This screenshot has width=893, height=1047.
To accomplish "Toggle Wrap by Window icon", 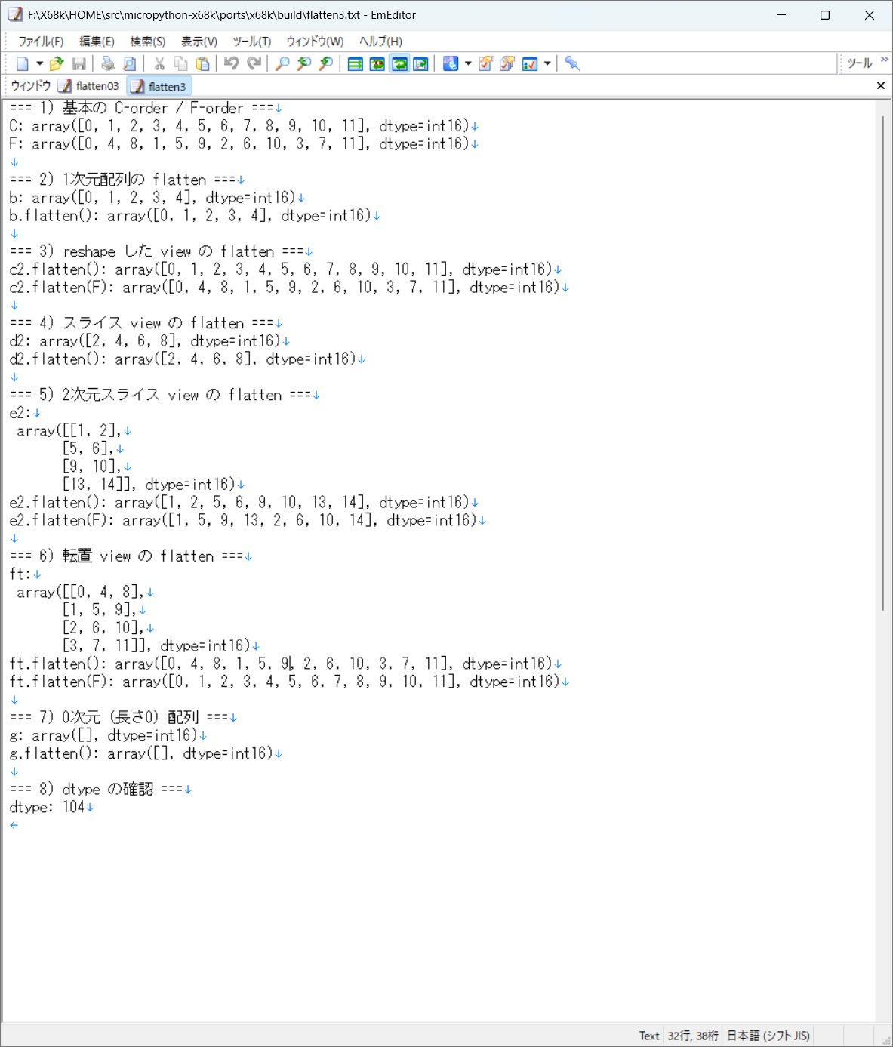I will (x=399, y=64).
